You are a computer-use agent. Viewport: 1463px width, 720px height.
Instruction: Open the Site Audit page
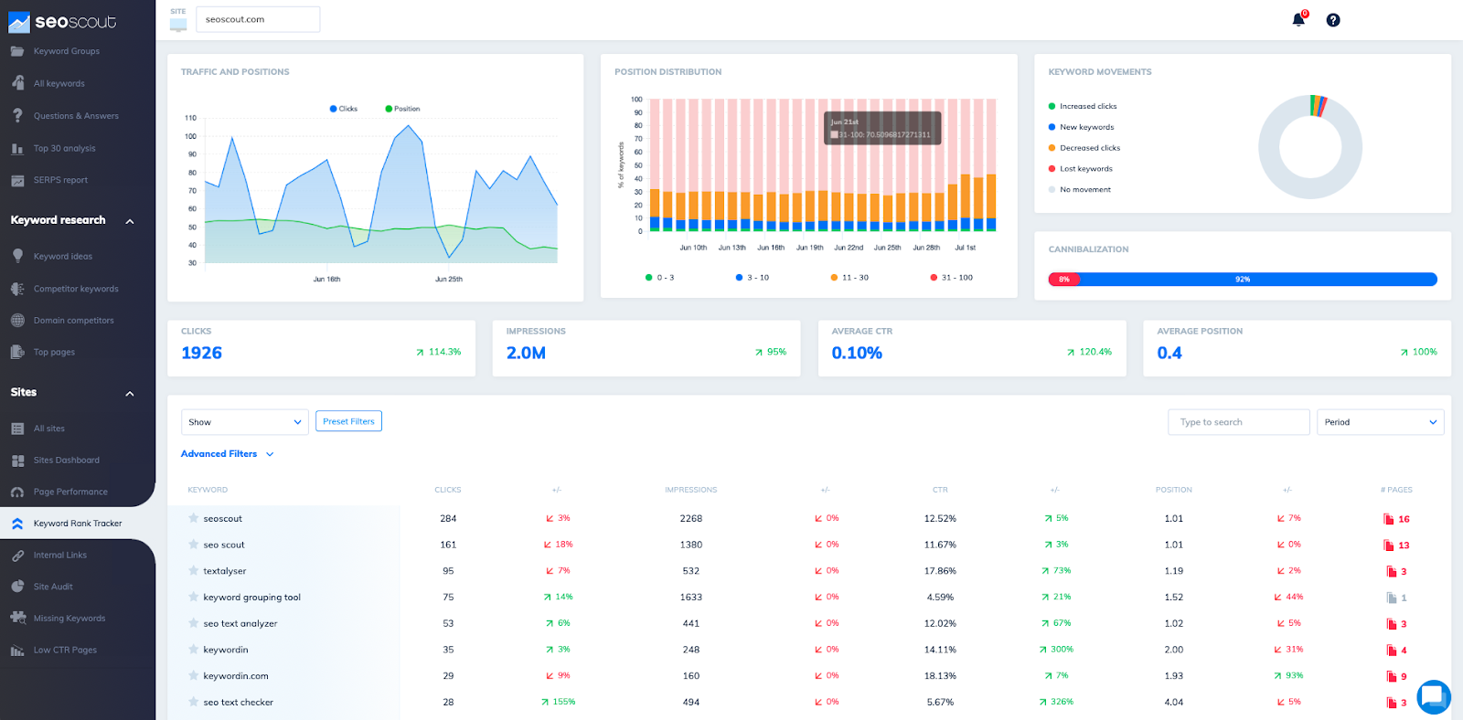(53, 587)
